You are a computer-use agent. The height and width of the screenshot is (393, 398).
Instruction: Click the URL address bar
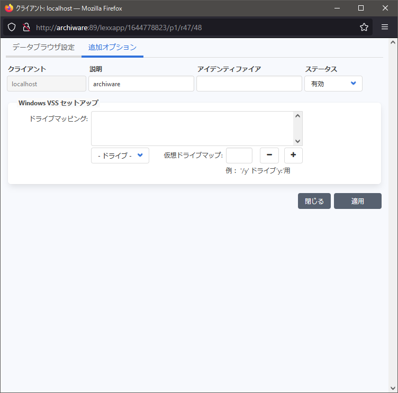point(191,28)
